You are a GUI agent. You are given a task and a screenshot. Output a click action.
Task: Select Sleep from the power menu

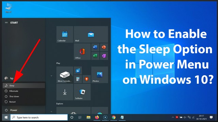click(x=24, y=86)
